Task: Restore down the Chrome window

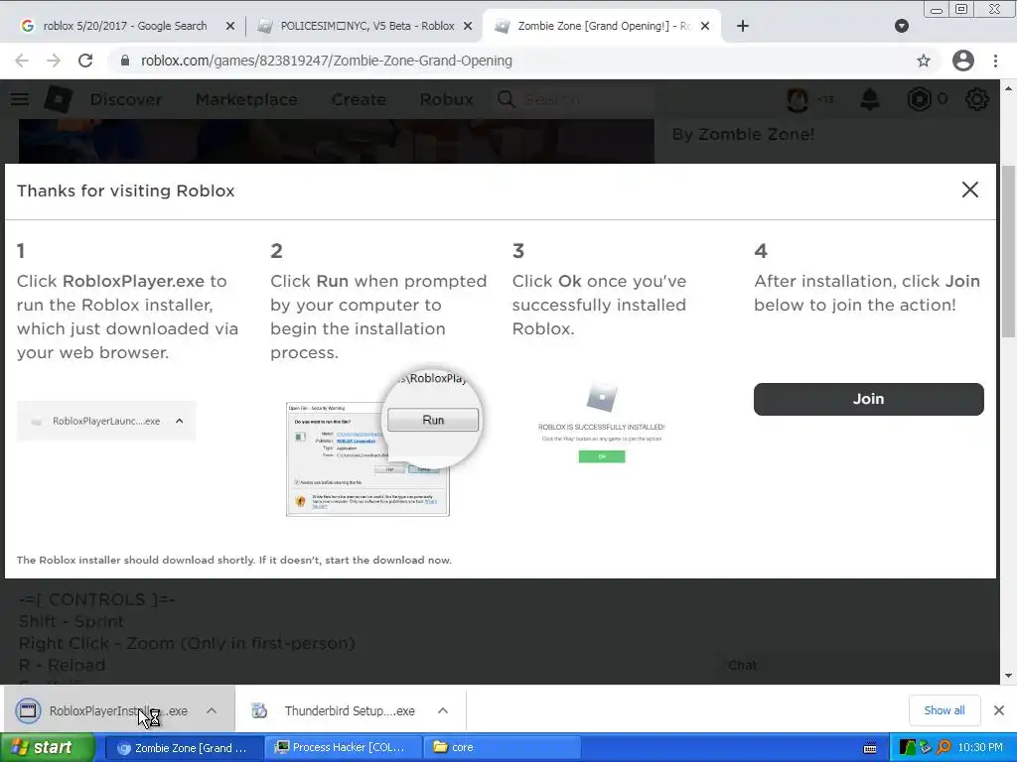Action: pos(961,9)
